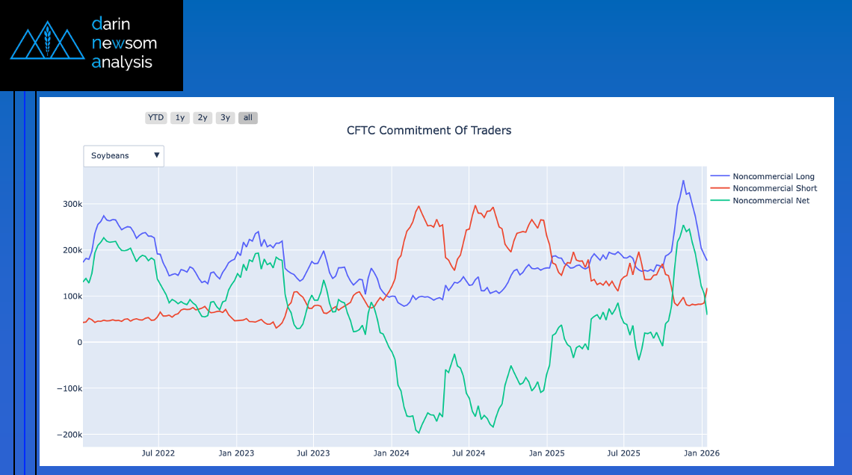852x475 pixels.
Task: Click the Jan 2024 x-axis label
Action: click(391, 453)
